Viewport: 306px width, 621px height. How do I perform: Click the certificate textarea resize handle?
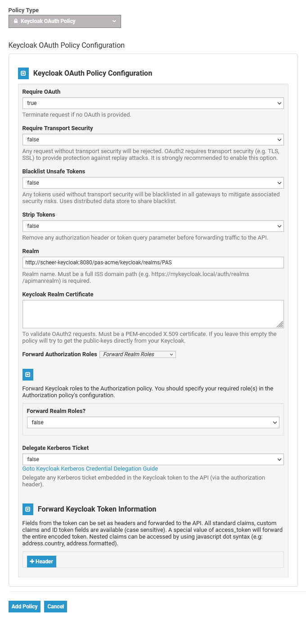tap(280, 324)
